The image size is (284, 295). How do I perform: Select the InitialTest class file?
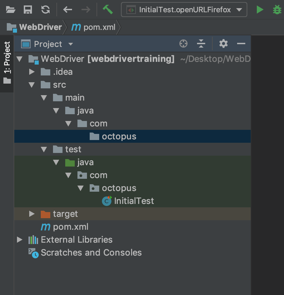pos(134,201)
